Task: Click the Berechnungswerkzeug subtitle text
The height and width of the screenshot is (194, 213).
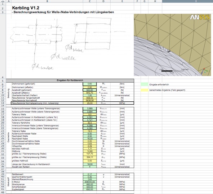Action: pyautogui.click(x=63, y=12)
